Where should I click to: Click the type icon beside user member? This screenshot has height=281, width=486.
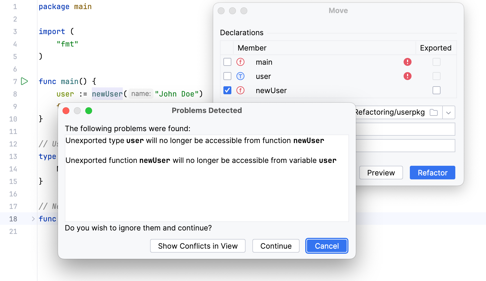point(240,76)
